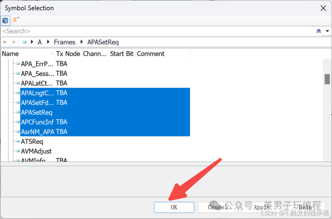Click TBA Tx Node of APA_ErrP... row

[62, 63]
